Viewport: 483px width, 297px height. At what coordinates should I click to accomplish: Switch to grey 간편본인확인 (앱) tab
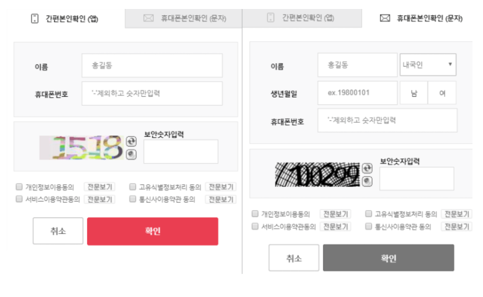(302, 18)
